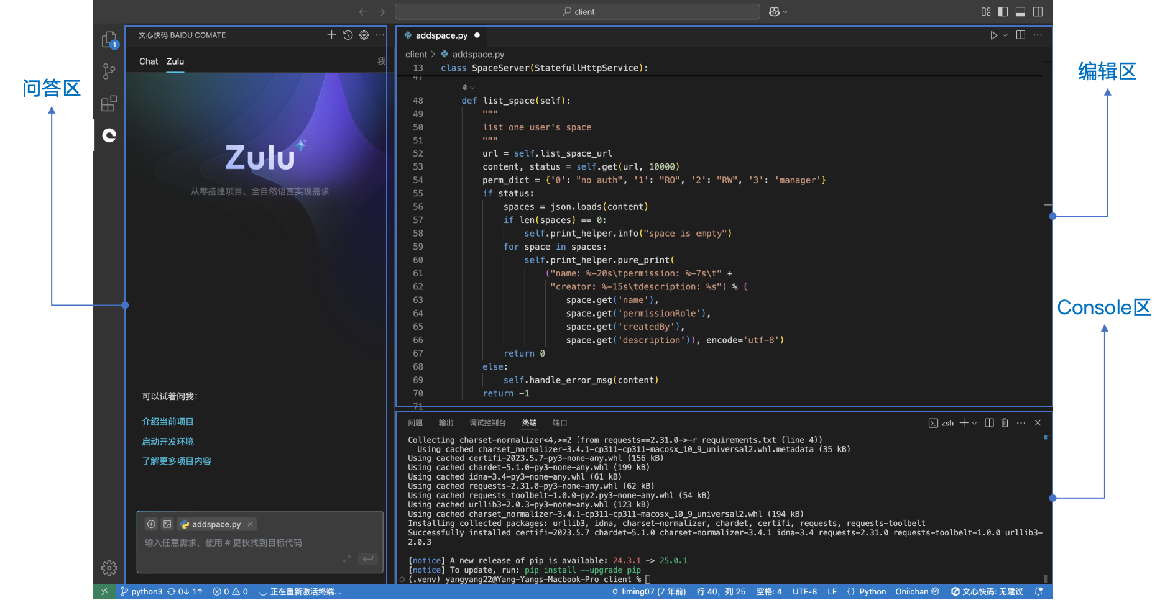Switch to the Chat tab
The image size is (1165, 600).
tap(149, 61)
